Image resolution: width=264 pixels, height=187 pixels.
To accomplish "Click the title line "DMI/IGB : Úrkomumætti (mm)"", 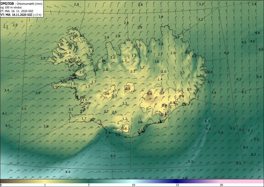I will coord(21,4).
